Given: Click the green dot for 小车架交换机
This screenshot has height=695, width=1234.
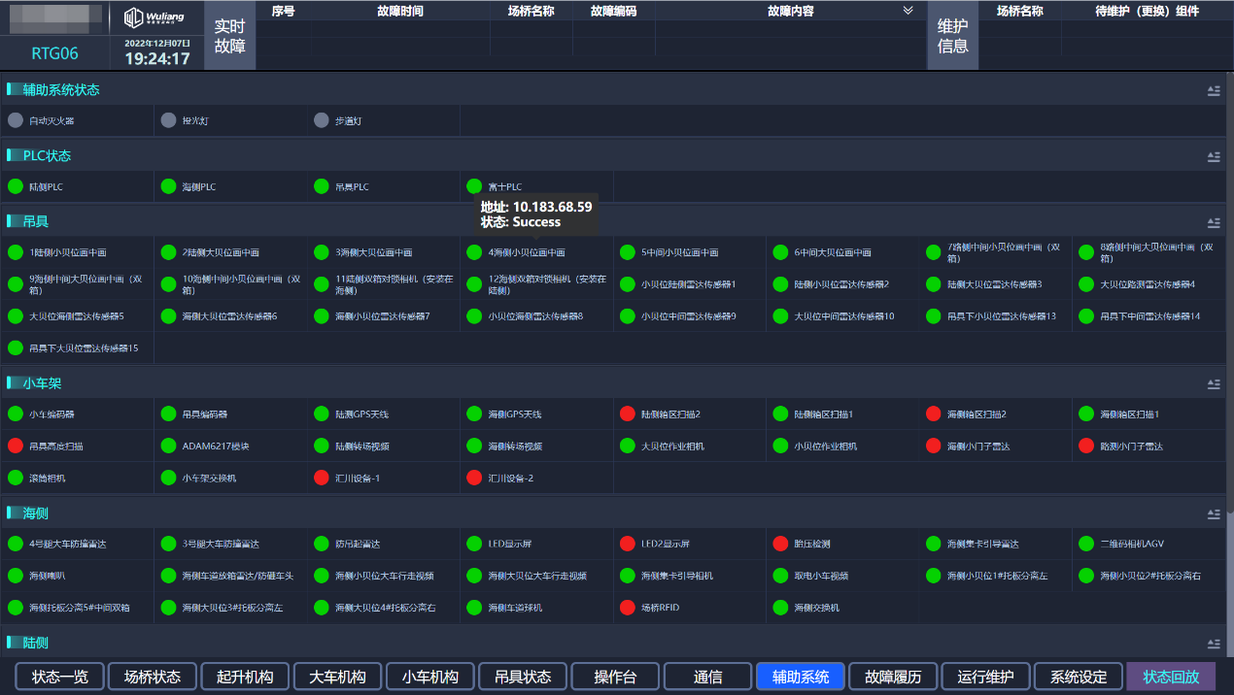Looking at the screenshot, I should click(168, 478).
